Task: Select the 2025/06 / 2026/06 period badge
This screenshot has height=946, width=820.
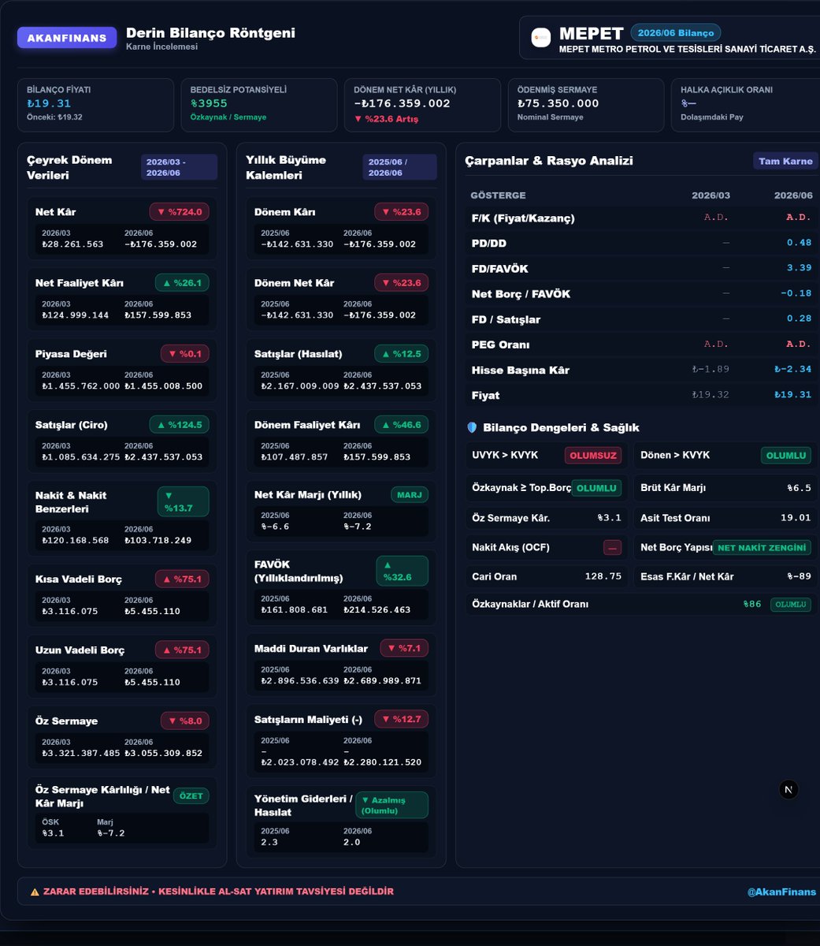Action: click(399, 167)
